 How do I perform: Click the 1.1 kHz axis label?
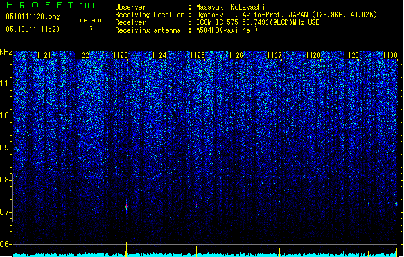coord(5,84)
